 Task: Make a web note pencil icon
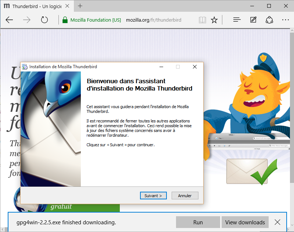click(253, 20)
